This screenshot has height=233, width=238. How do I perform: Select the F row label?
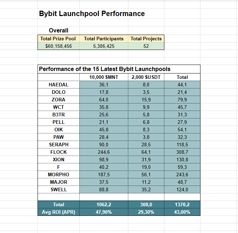click(59, 167)
